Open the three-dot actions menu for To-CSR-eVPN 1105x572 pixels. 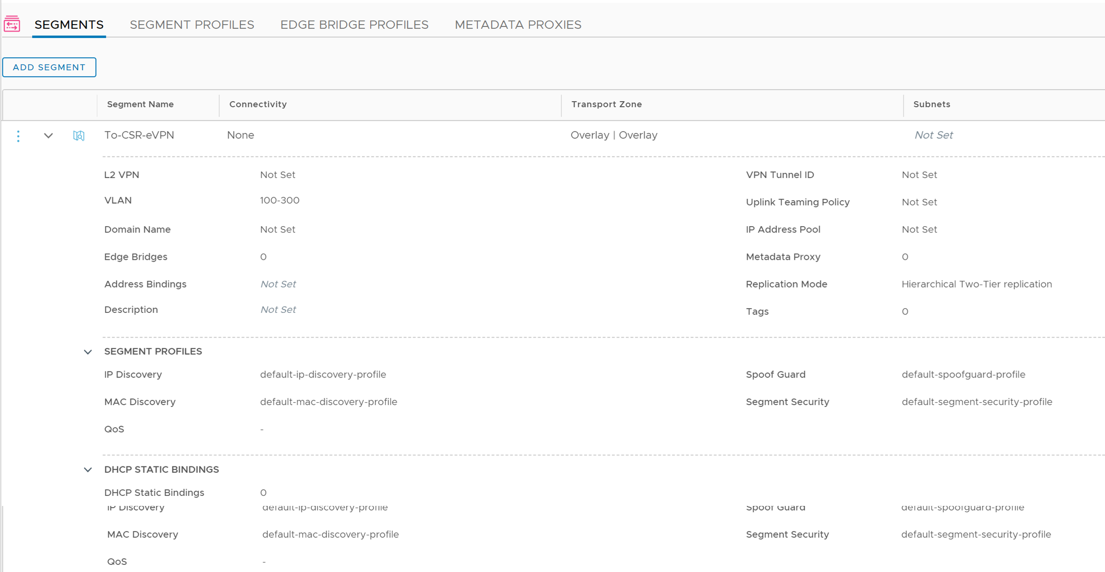(18, 136)
